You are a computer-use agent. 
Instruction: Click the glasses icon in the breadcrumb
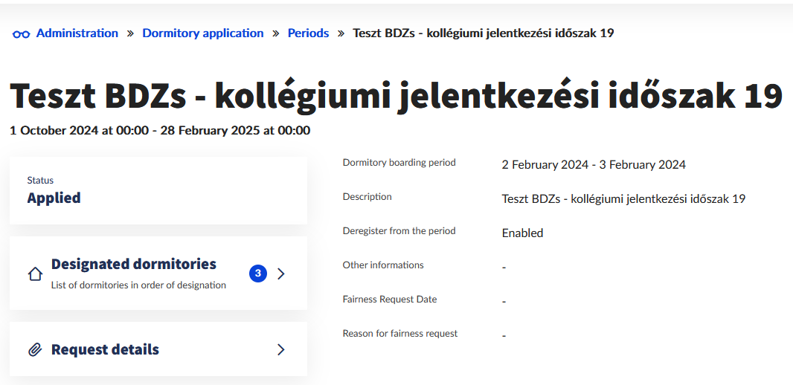tap(21, 33)
